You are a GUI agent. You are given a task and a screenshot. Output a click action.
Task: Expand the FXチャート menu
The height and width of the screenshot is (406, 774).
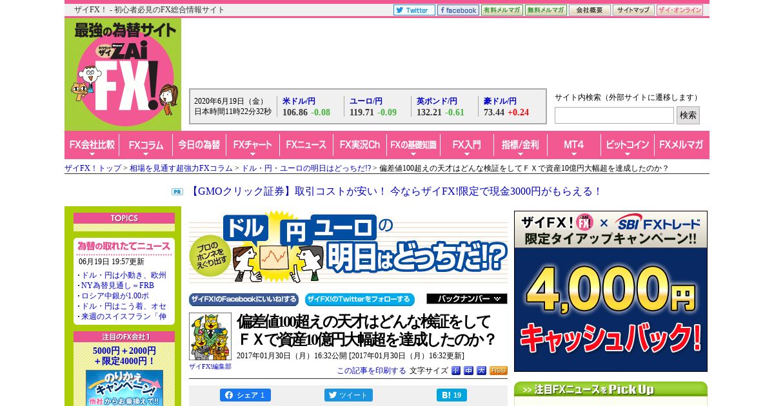click(x=253, y=145)
